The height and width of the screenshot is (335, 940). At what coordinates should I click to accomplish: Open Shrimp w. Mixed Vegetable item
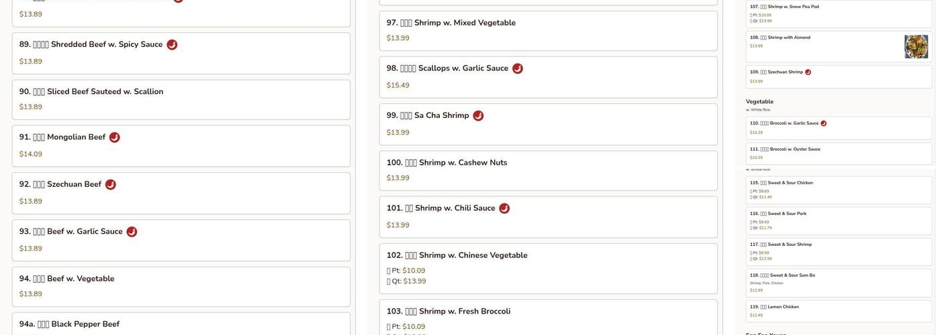coord(549,31)
